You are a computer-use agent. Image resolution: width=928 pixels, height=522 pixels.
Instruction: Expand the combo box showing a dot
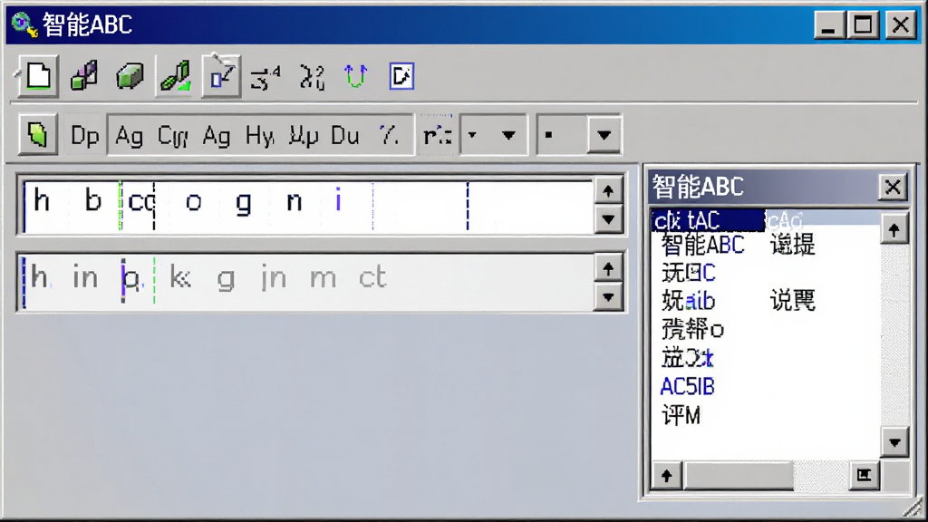click(x=604, y=136)
